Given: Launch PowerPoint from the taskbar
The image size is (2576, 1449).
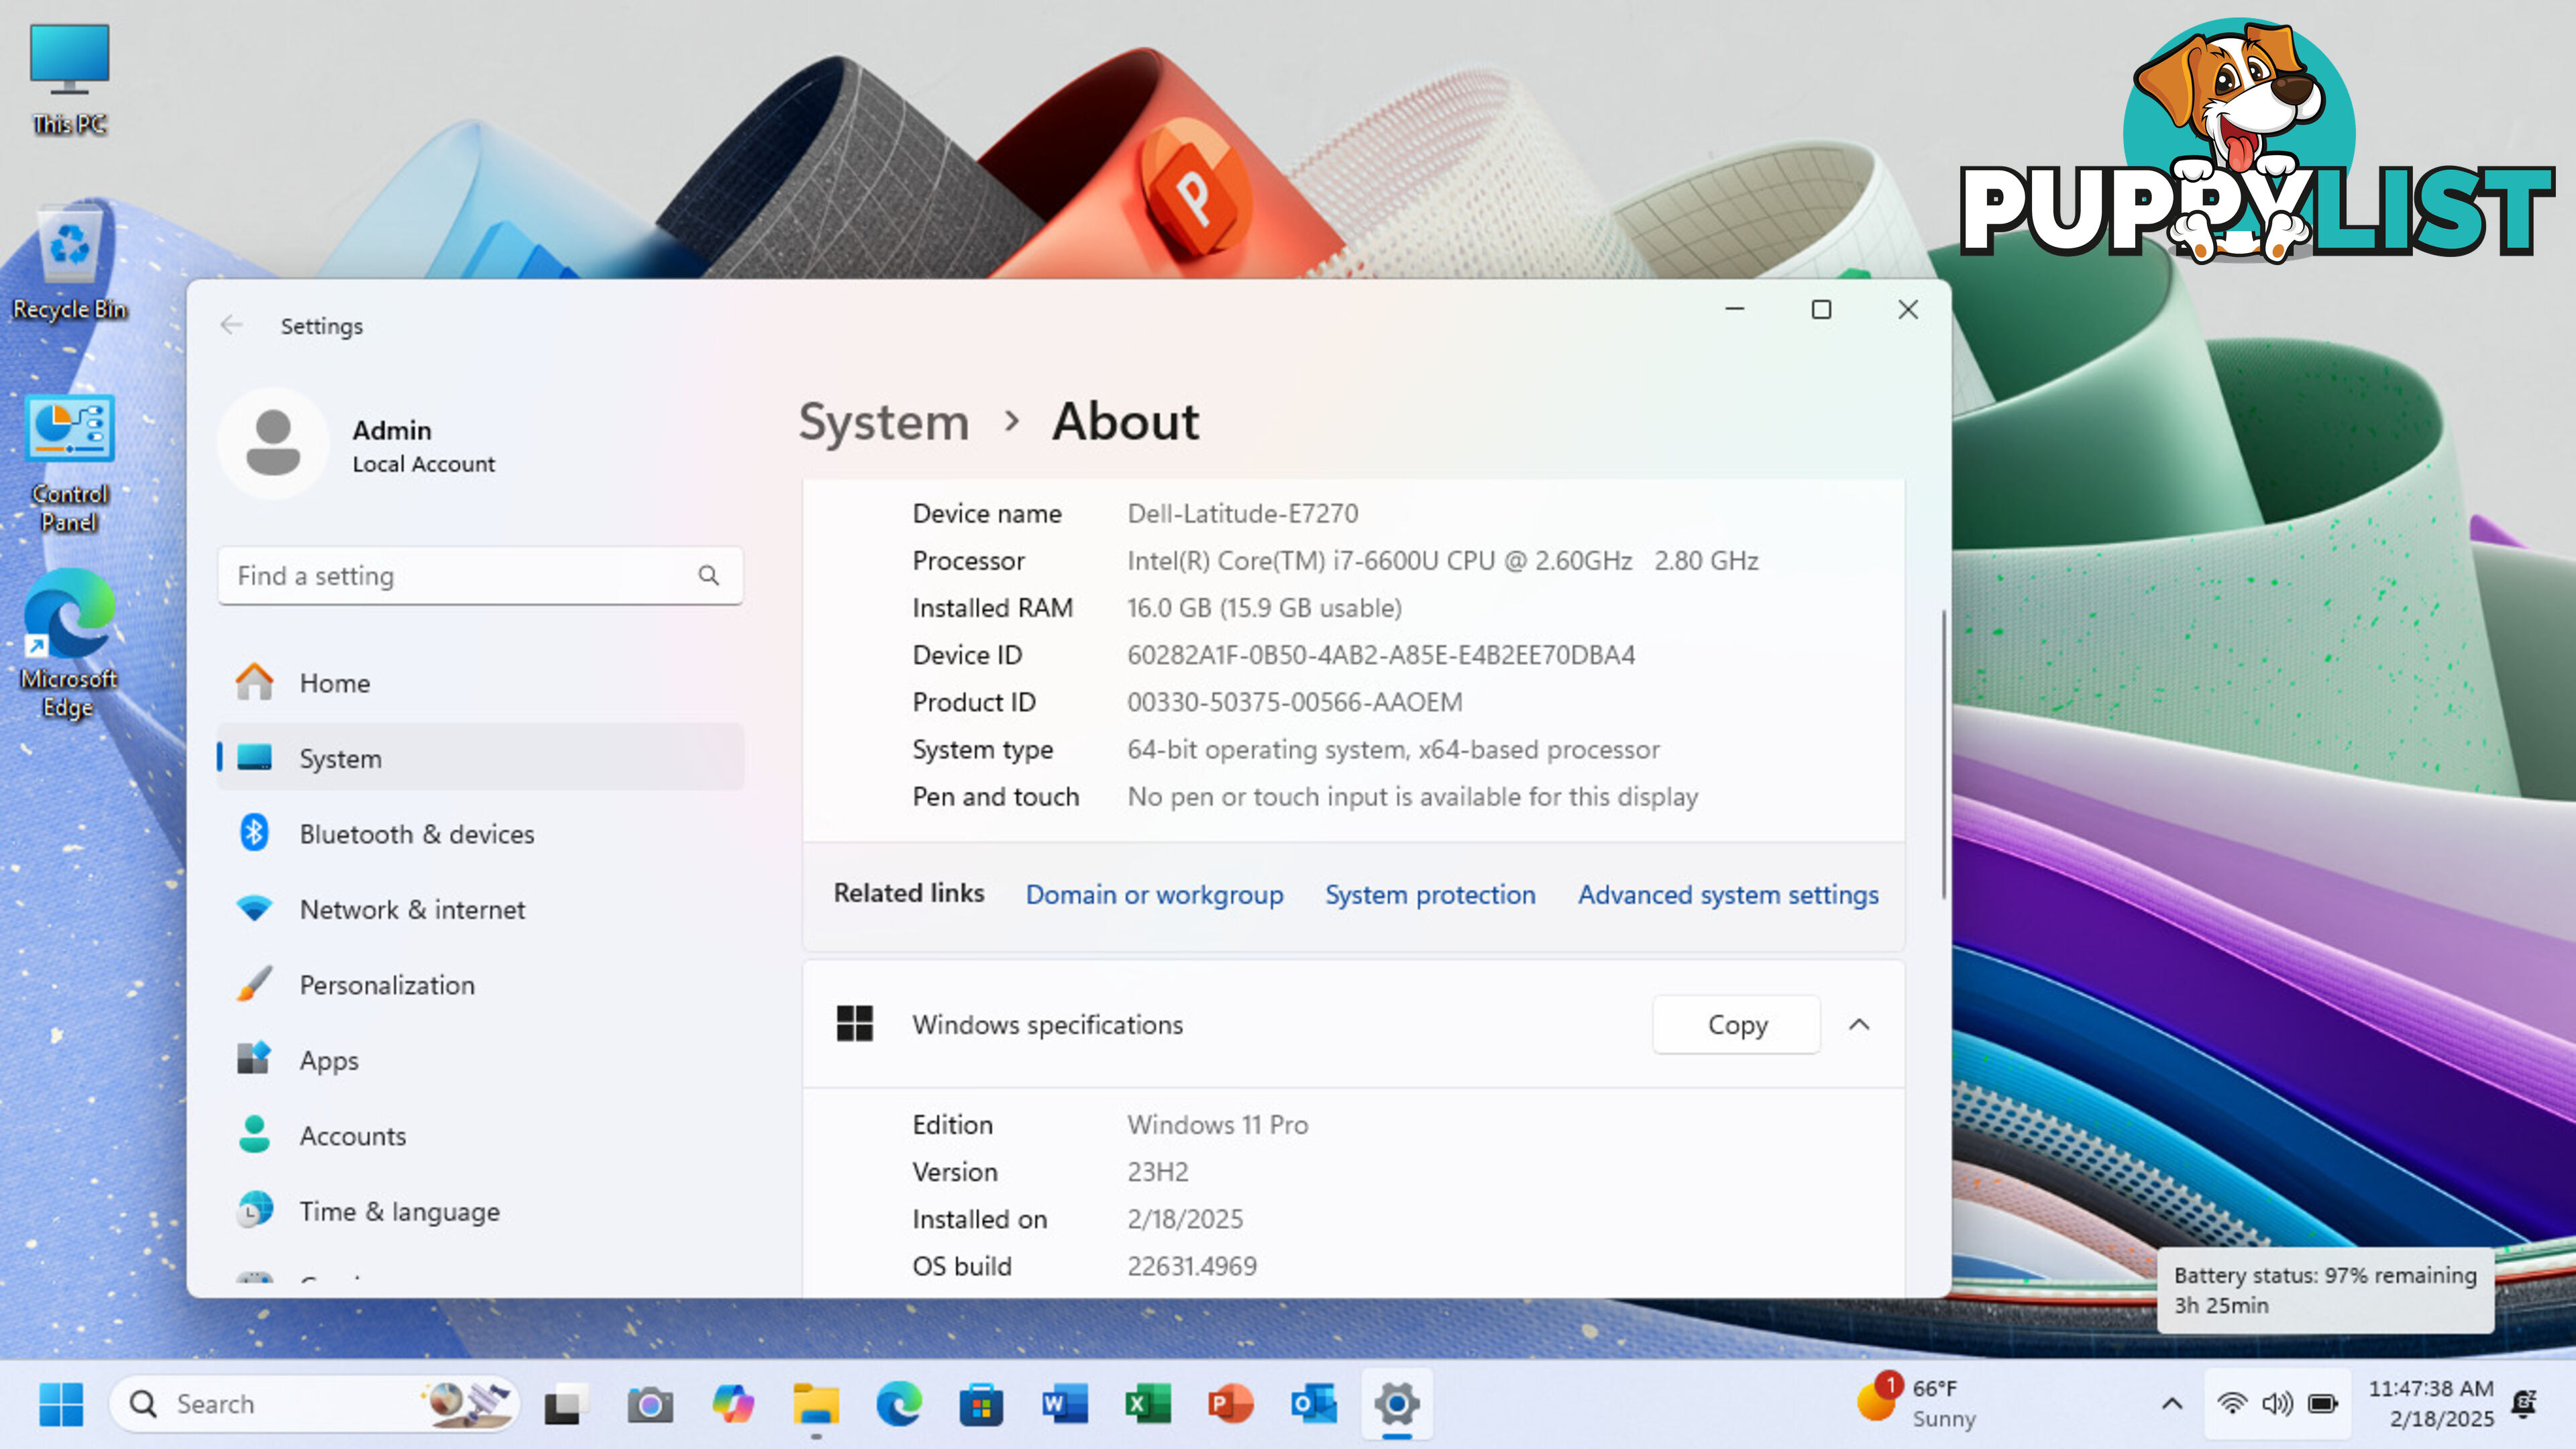Looking at the screenshot, I should tap(1230, 1403).
